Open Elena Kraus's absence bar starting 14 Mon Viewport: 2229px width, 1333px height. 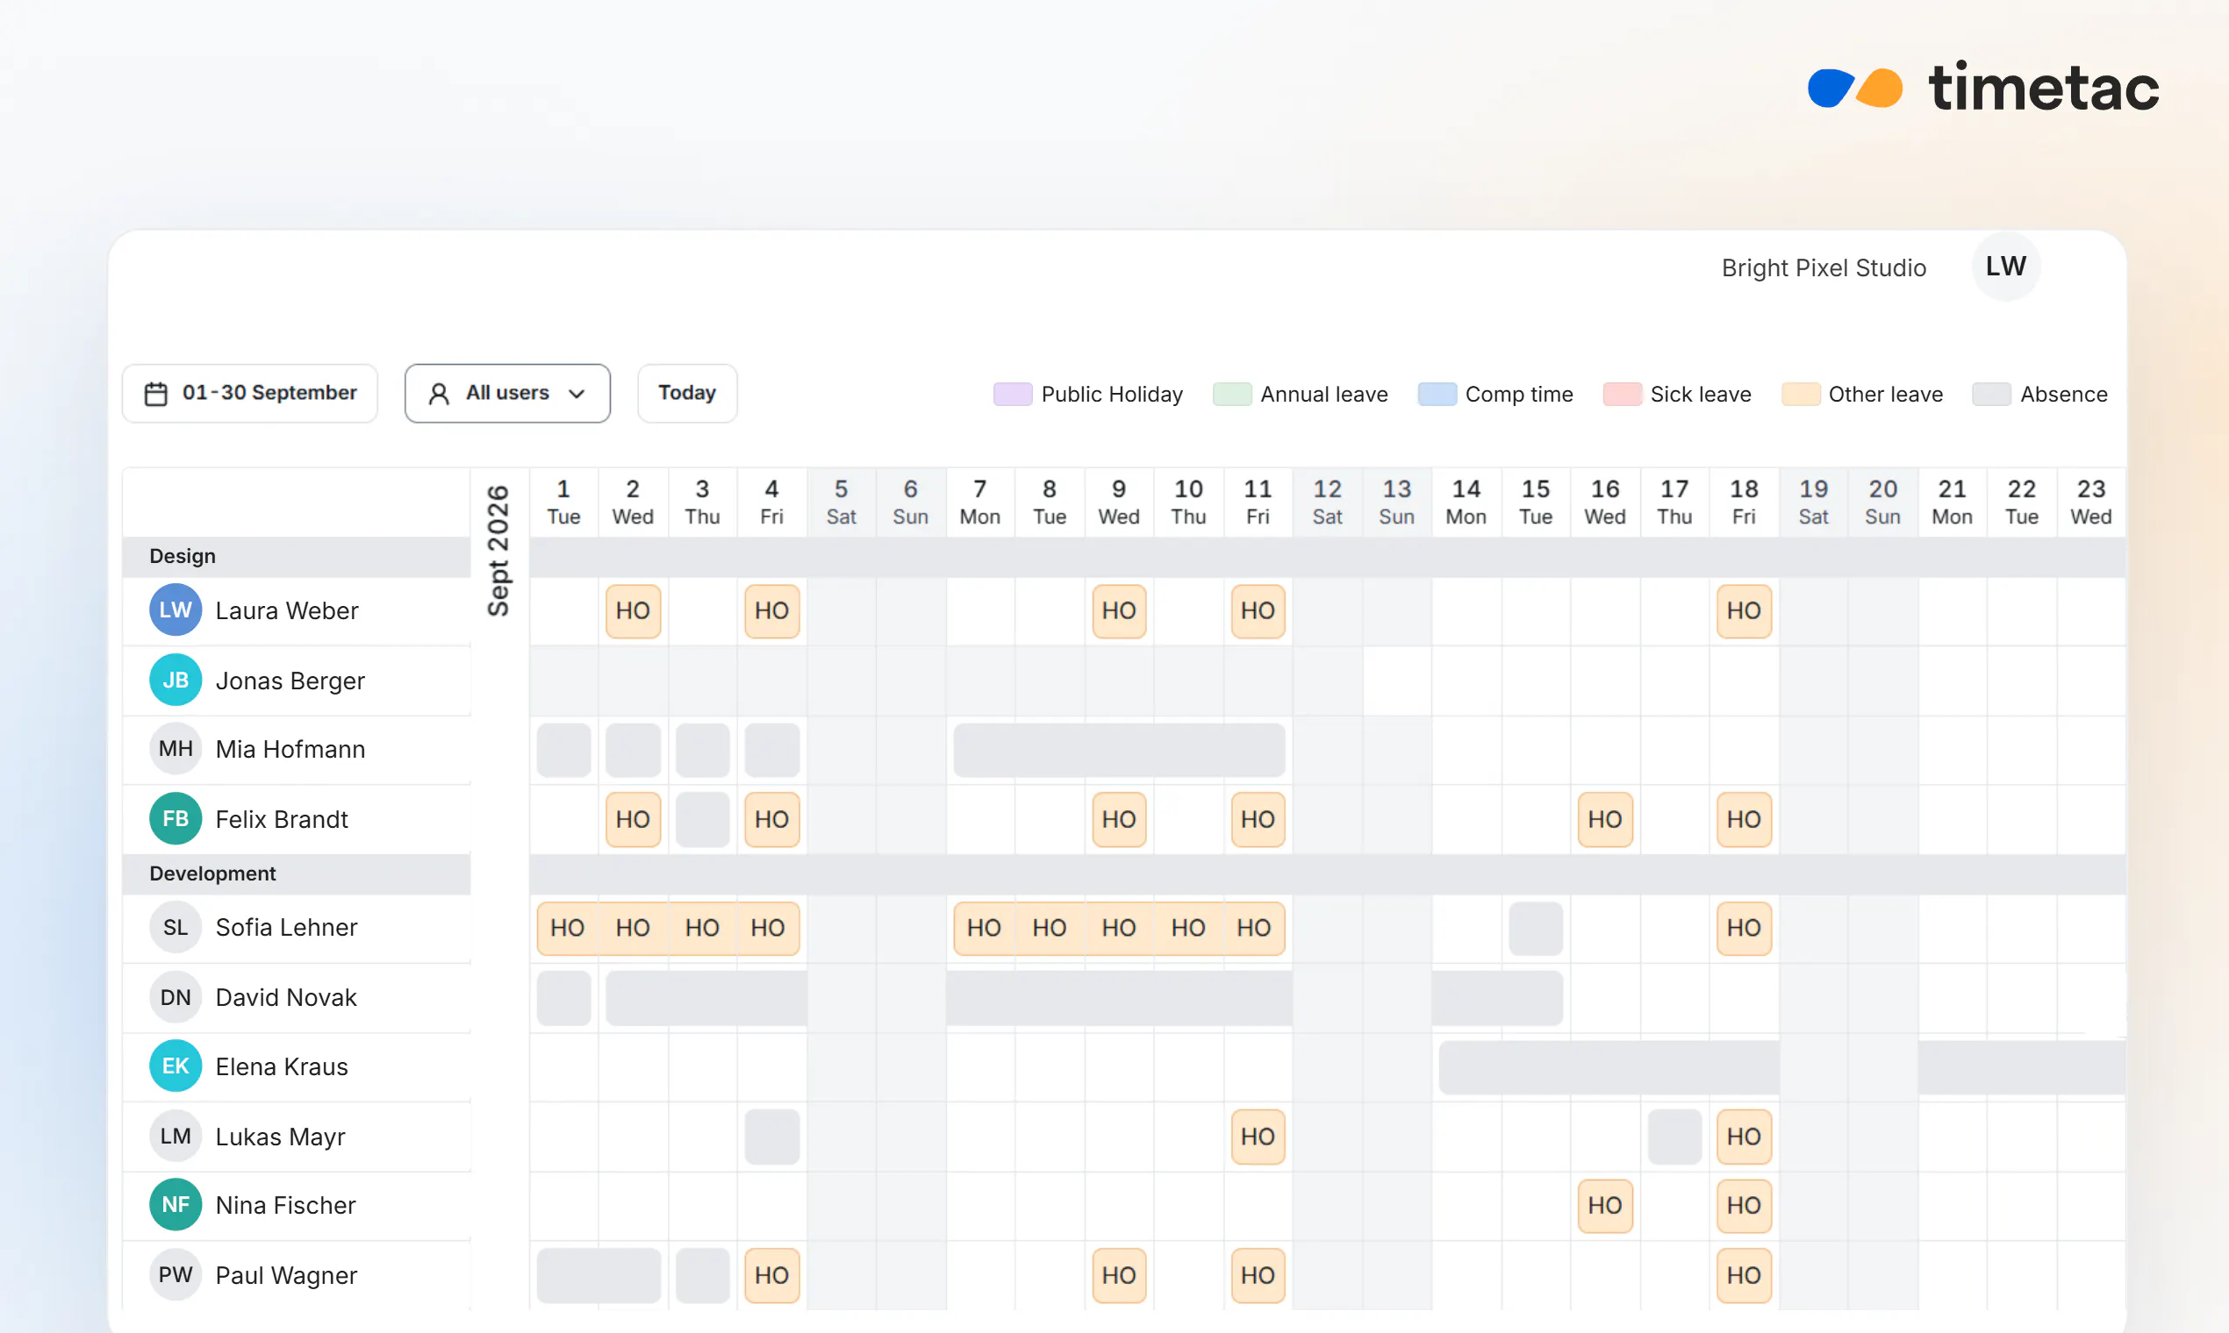(x=1609, y=1067)
